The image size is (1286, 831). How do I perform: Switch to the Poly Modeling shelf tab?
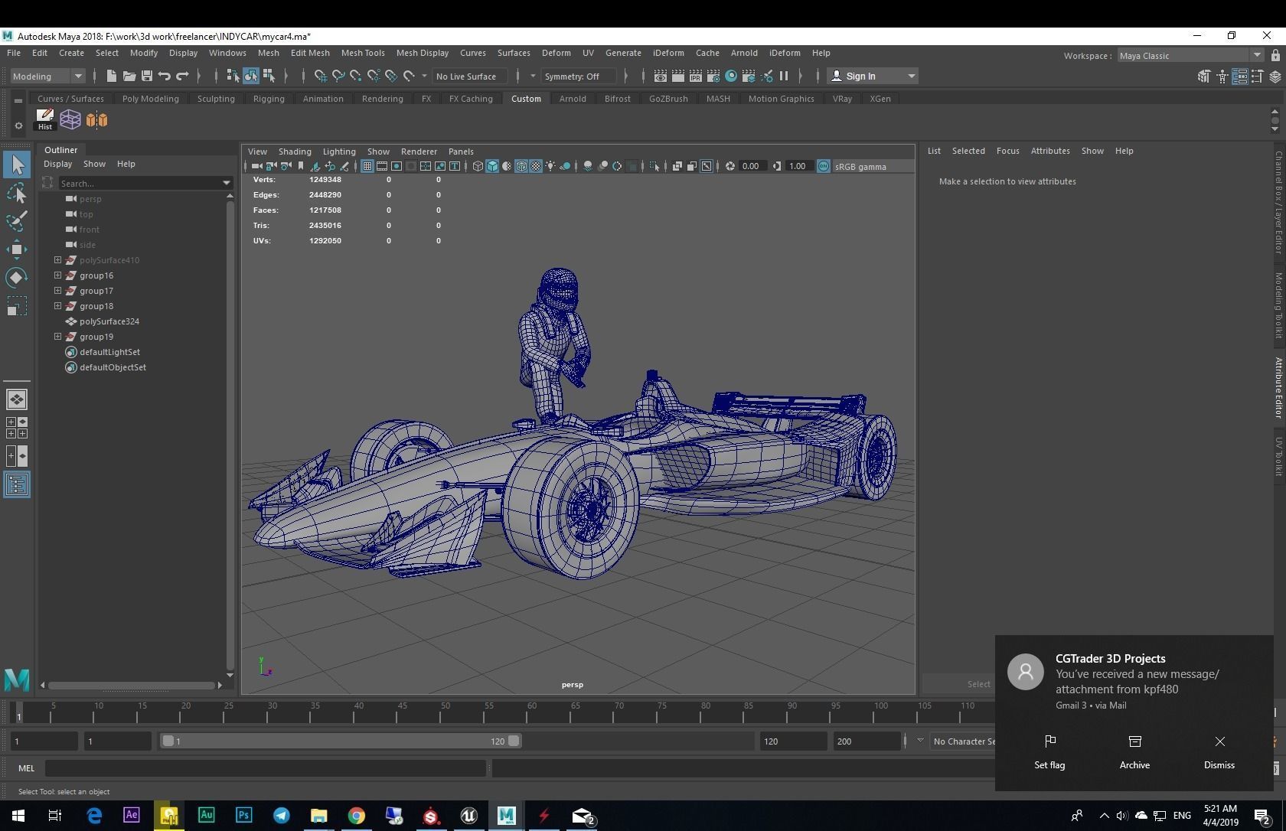150,99
